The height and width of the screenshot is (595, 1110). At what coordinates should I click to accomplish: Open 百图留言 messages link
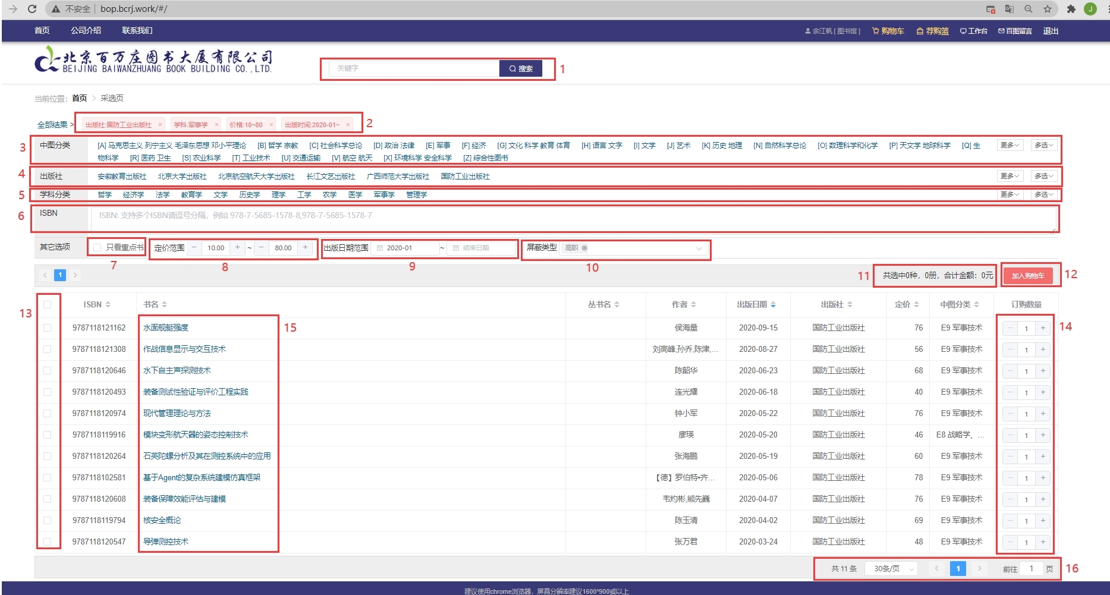pos(1015,31)
